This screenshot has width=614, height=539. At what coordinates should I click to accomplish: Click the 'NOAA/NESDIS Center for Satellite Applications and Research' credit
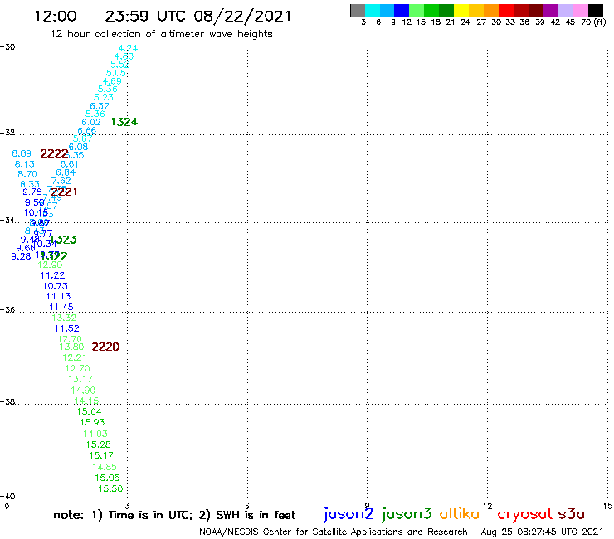334,532
